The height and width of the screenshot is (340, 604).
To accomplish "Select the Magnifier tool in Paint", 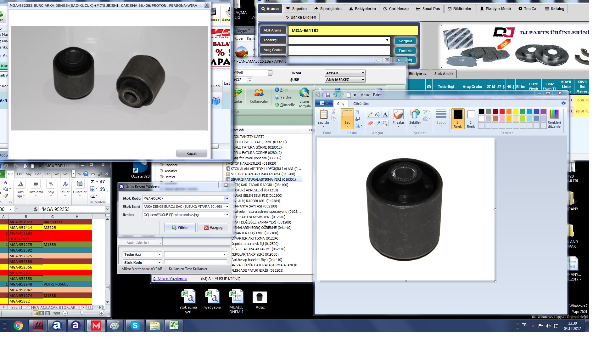I will tap(385, 123).
